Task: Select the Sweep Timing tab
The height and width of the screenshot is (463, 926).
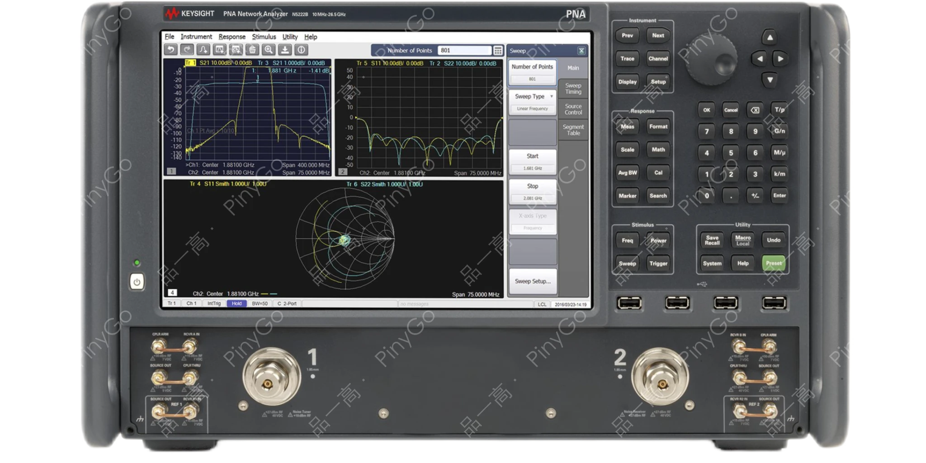Action: (x=573, y=89)
